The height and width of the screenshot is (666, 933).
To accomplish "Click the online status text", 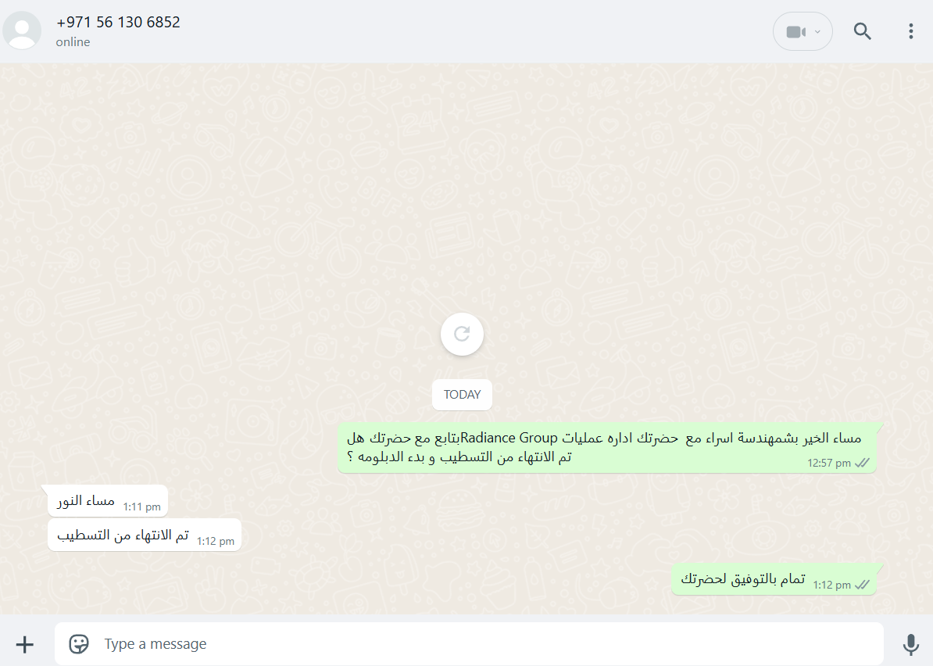I will [73, 42].
